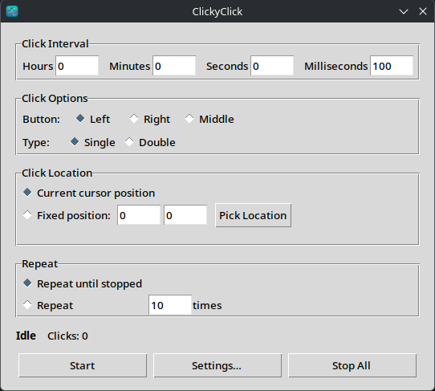This screenshot has height=391, width=435.
Task: Choose Double click type
Action: coord(150,142)
